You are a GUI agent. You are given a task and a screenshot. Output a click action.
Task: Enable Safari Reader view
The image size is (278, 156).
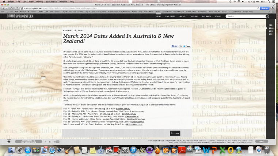[265, 8]
